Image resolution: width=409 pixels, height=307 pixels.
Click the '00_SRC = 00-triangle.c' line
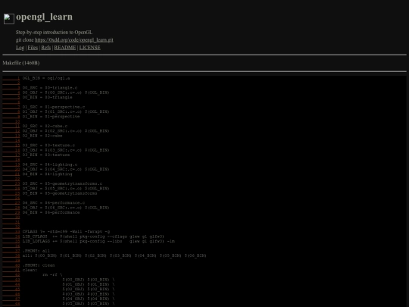(x=50, y=88)
